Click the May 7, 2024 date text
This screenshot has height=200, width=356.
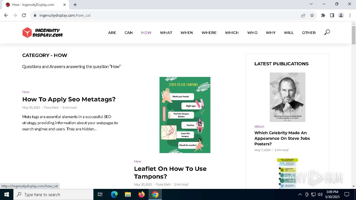point(263,150)
